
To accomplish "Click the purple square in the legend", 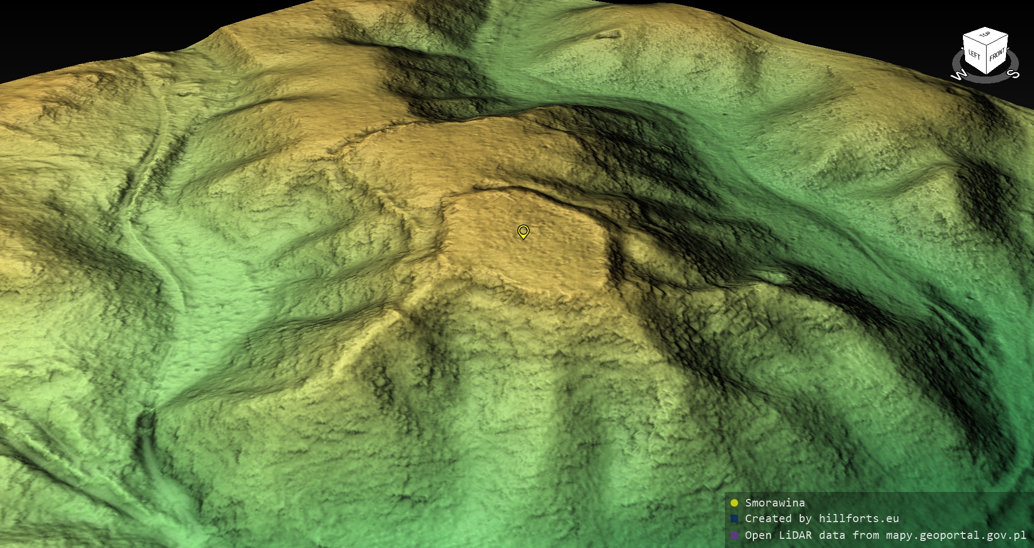I will (734, 536).
